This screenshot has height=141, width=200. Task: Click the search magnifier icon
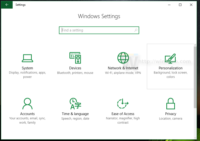click(136, 30)
